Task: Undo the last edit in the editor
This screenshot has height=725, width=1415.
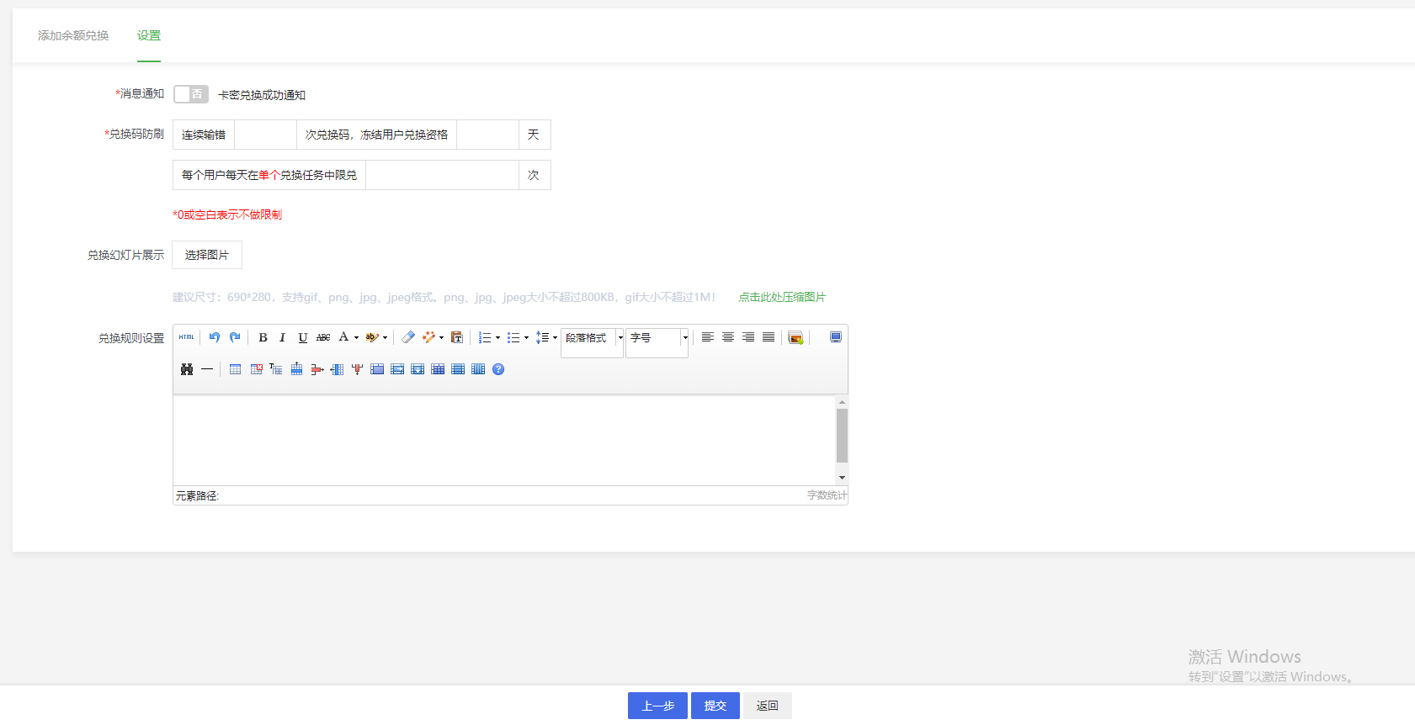Action: (215, 337)
